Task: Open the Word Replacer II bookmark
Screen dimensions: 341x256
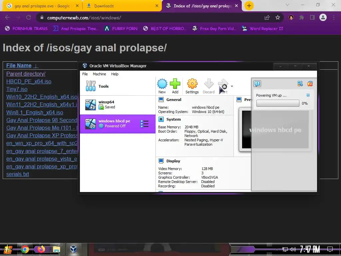Action: point(263,29)
